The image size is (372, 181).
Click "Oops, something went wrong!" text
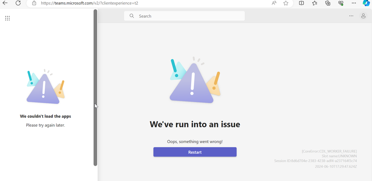tap(195, 142)
